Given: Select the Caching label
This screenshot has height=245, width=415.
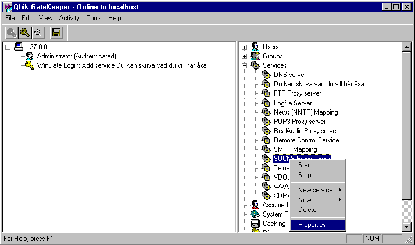Looking at the screenshot, I should point(274,224).
